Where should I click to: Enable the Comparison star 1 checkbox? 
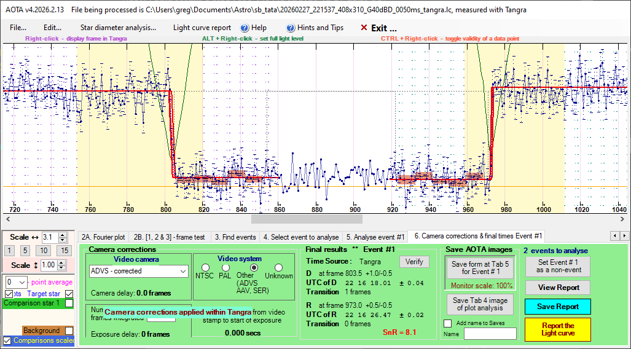coord(69,303)
